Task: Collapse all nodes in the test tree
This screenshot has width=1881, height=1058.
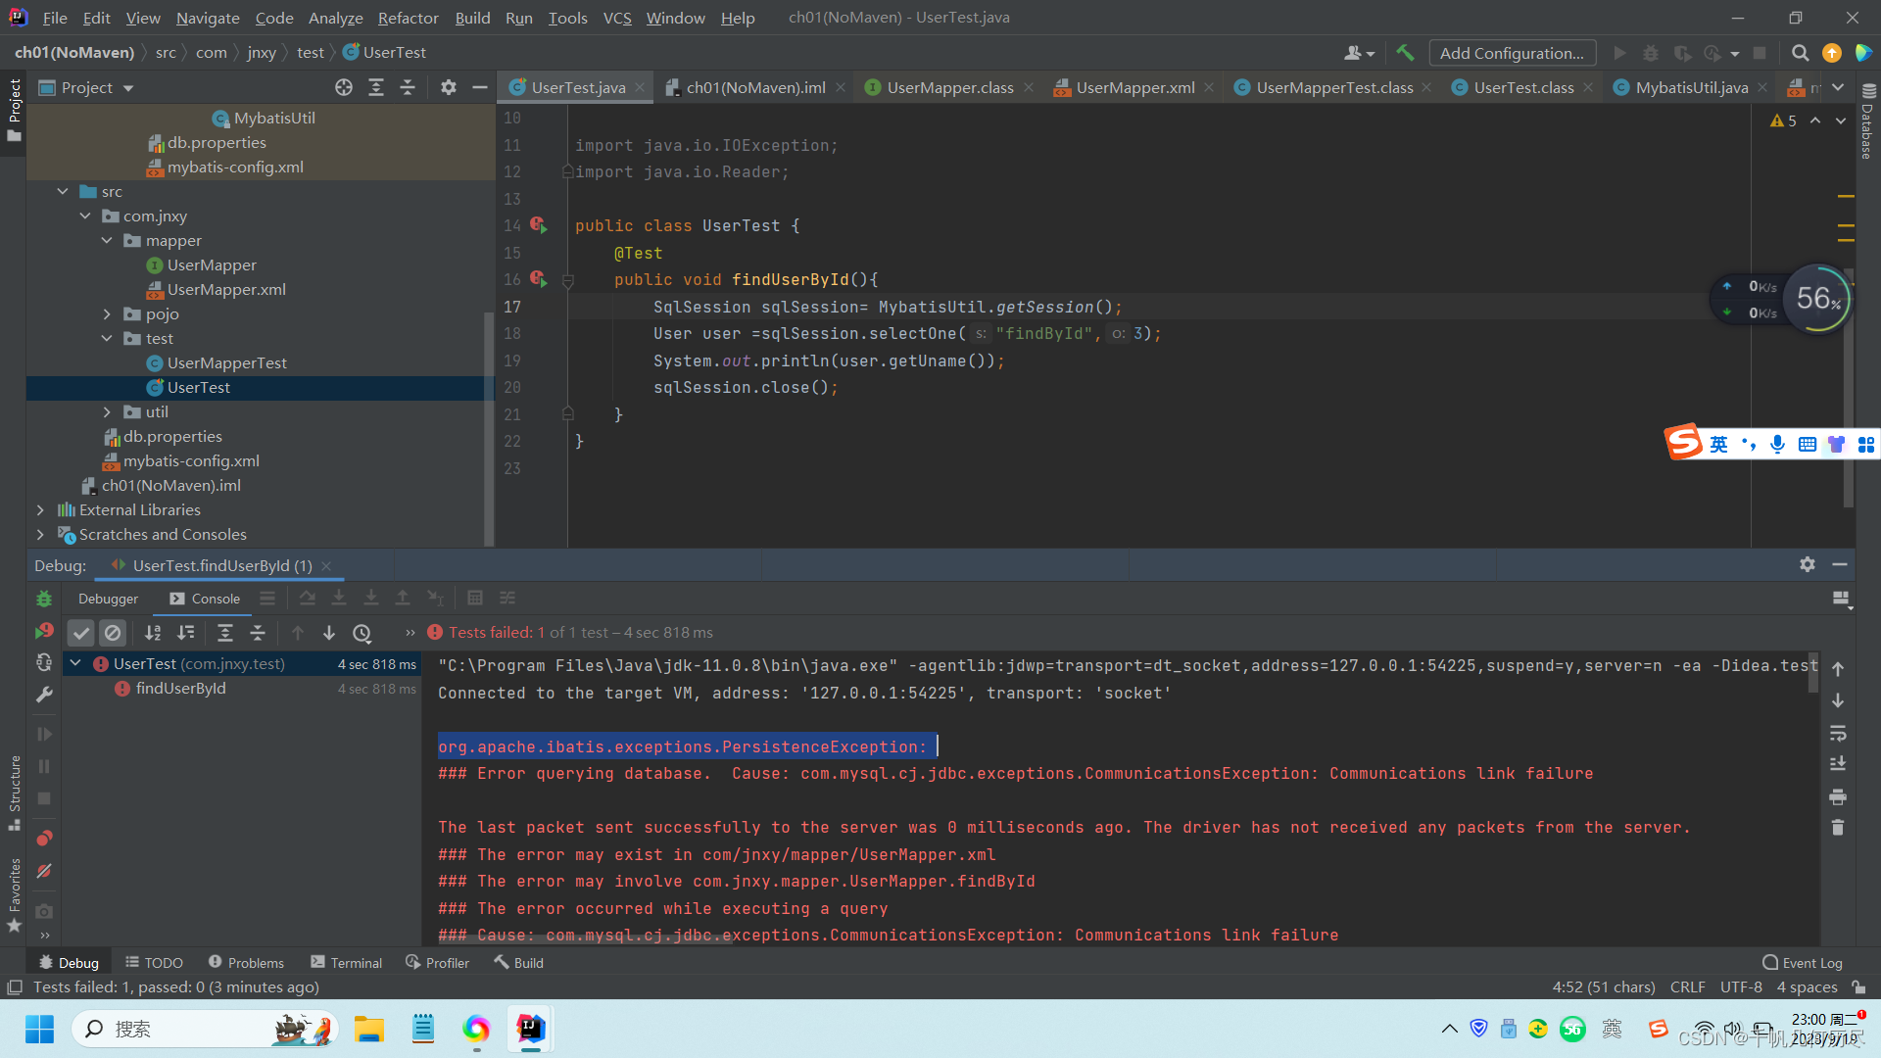Action: point(258,632)
